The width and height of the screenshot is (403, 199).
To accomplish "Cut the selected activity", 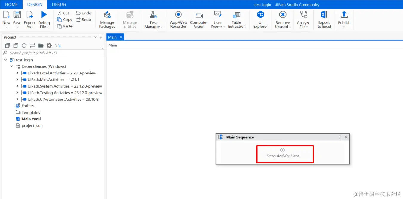I will 63,13.
